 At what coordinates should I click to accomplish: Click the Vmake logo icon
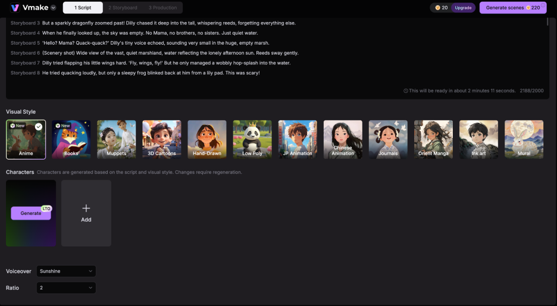pyautogui.click(x=14, y=8)
